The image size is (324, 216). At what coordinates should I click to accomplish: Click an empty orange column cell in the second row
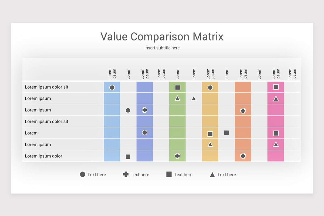pos(243,98)
